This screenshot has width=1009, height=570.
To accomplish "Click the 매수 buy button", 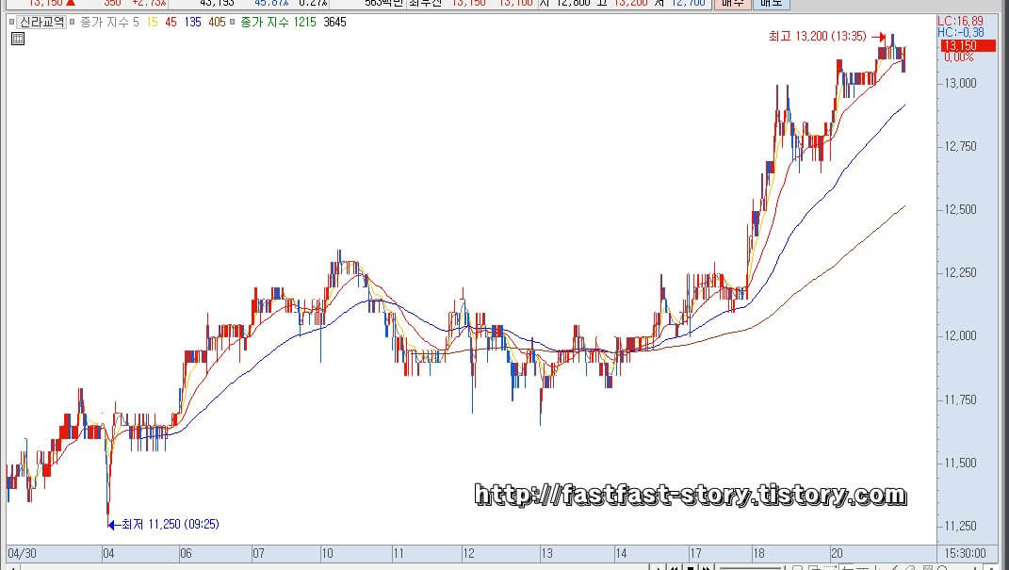I will (732, 3).
